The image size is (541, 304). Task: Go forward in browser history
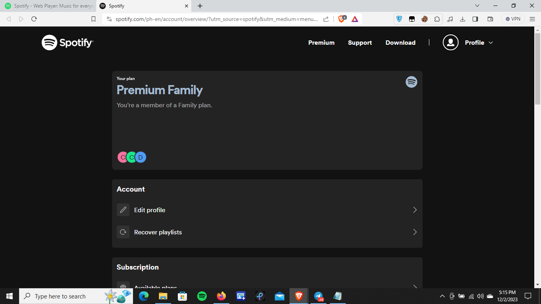21,19
